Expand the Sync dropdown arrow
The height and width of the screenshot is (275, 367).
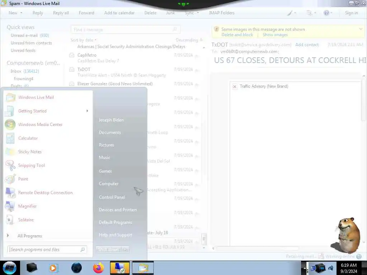[x=198, y=13]
